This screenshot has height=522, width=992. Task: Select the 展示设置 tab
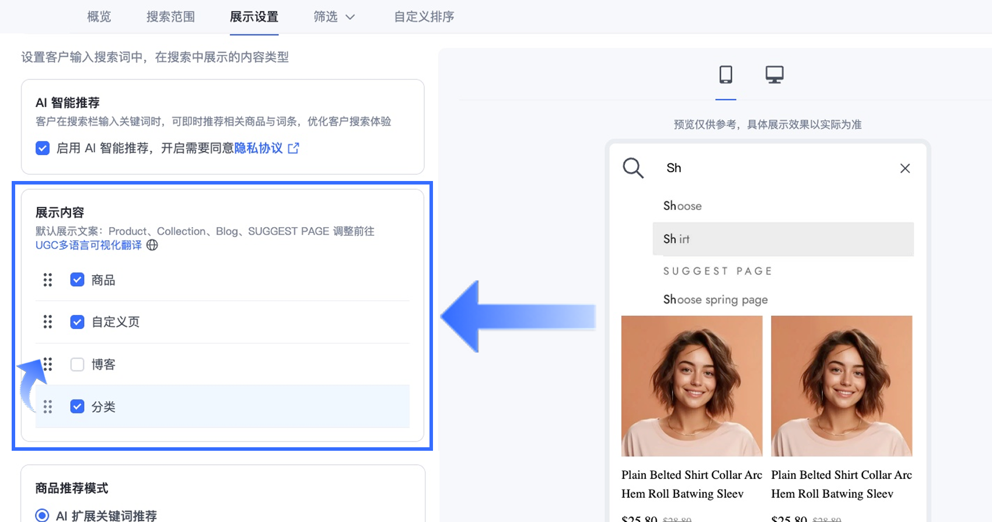254,17
